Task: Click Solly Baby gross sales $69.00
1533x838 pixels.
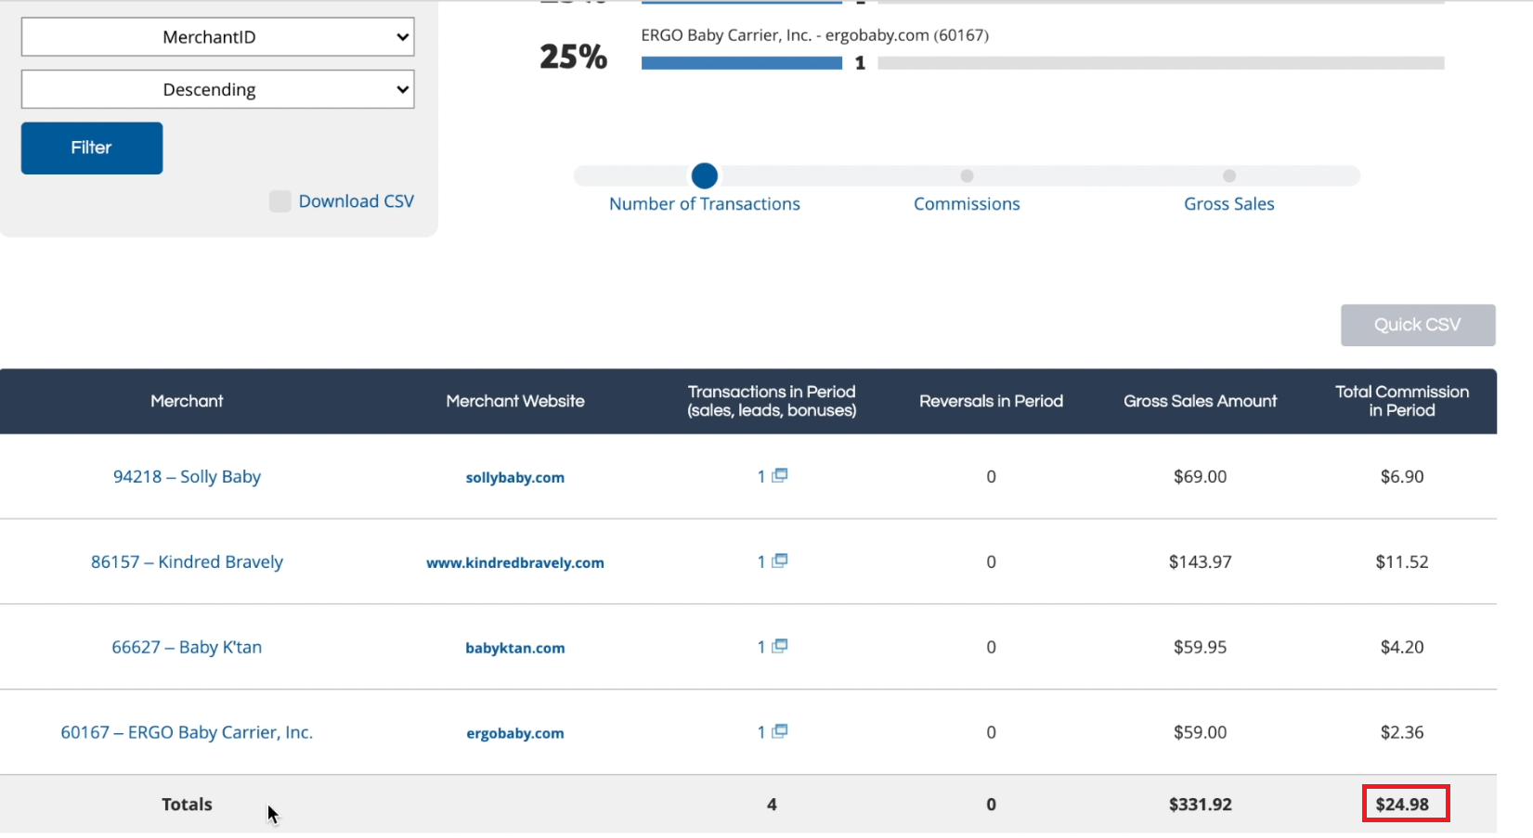Action: (x=1200, y=476)
